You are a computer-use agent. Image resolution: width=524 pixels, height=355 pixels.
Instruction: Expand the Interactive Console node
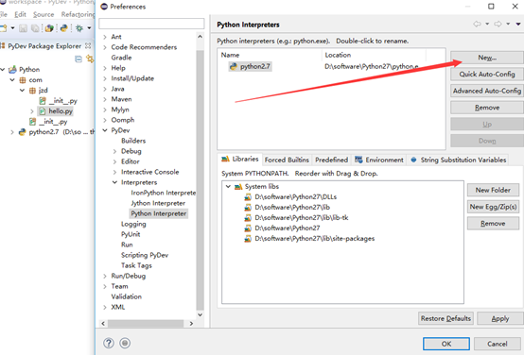(114, 172)
